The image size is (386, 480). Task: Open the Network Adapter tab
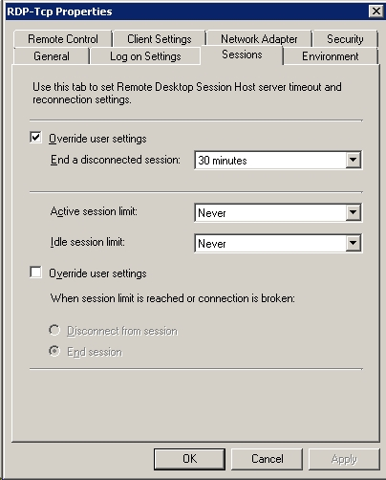(259, 39)
